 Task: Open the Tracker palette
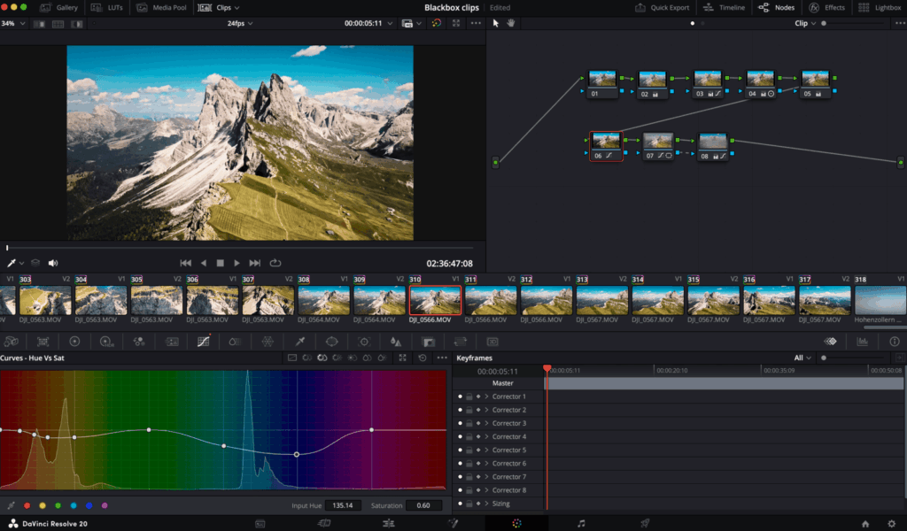click(364, 342)
